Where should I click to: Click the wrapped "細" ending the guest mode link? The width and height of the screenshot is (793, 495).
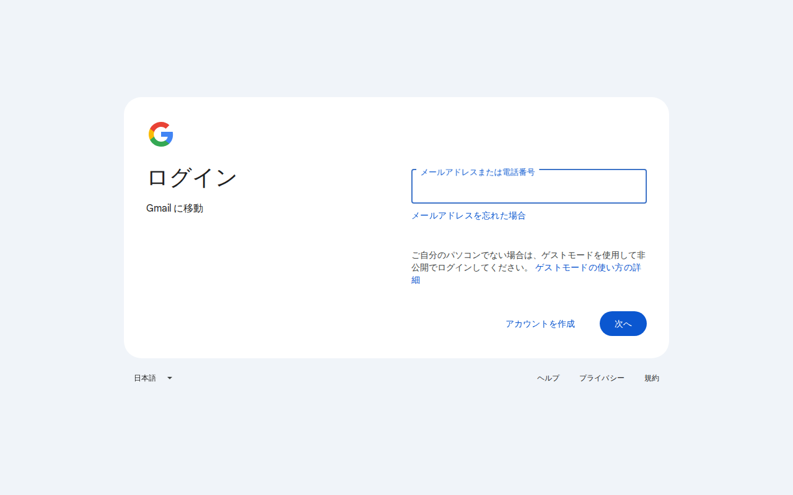point(416,280)
